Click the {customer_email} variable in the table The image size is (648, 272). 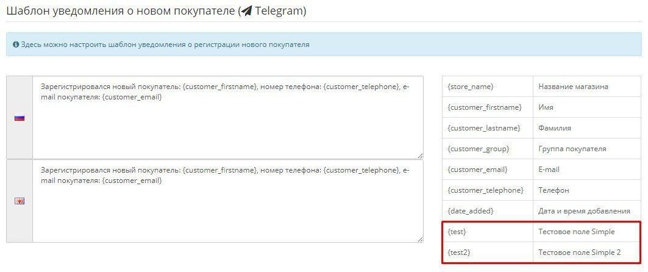(477, 170)
